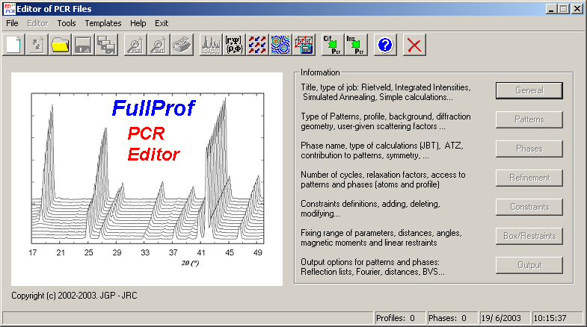Click the General button
Screen dimensions: 587x327
tap(529, 90)
